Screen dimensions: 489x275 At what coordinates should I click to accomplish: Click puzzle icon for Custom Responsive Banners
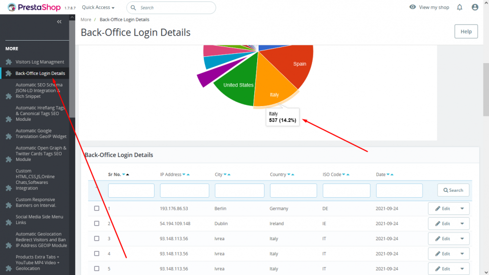coord(9,205)
